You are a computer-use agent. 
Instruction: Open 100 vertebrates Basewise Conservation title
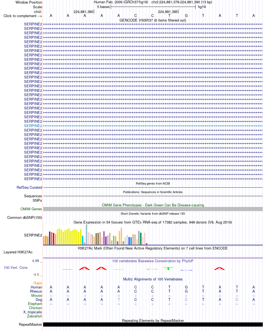click(x=153, y=261)
